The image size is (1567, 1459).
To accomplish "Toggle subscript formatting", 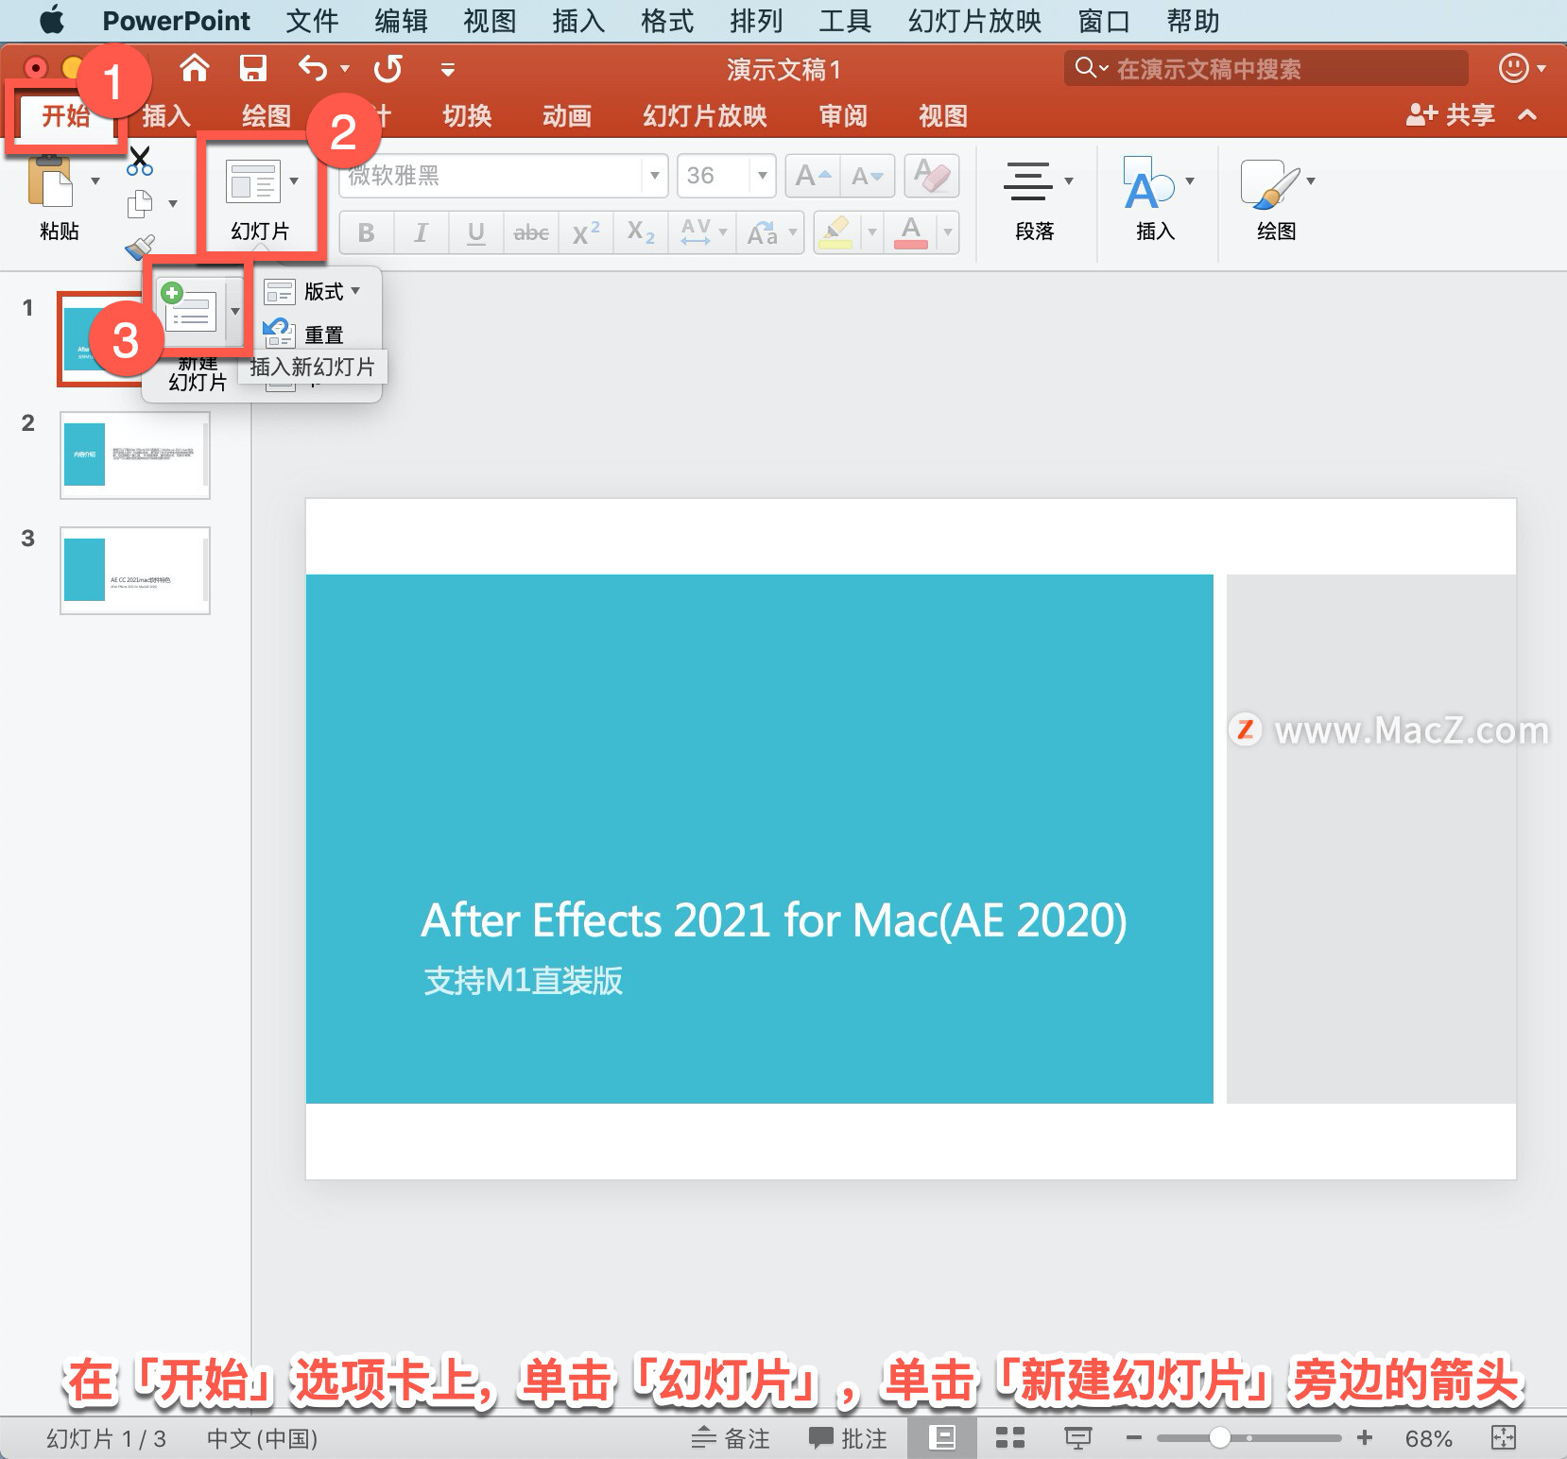I will point(640,232).
